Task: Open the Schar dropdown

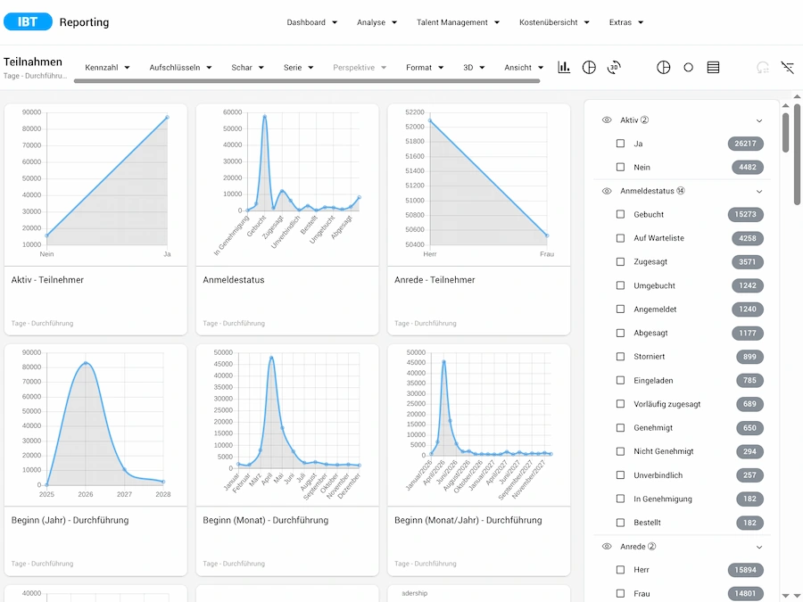Action: click(x=247, y=67)
